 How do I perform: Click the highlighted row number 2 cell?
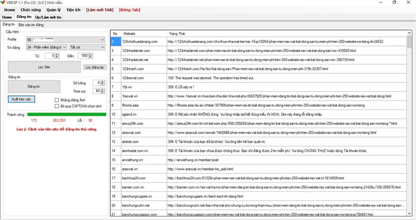(116, 41)
